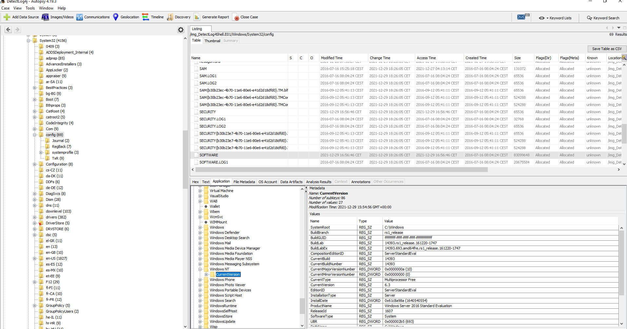Click the back navigation arrow
This screenshot has height=329, width=627.
[8, 30]
